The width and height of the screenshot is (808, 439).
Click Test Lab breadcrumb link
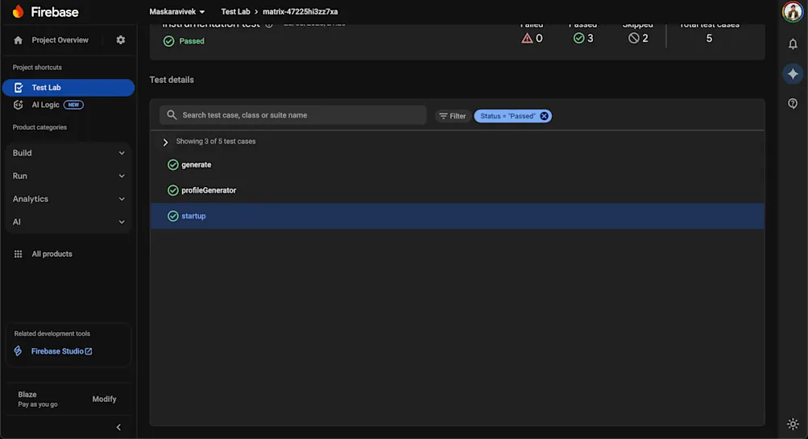[x=235, y=12]
